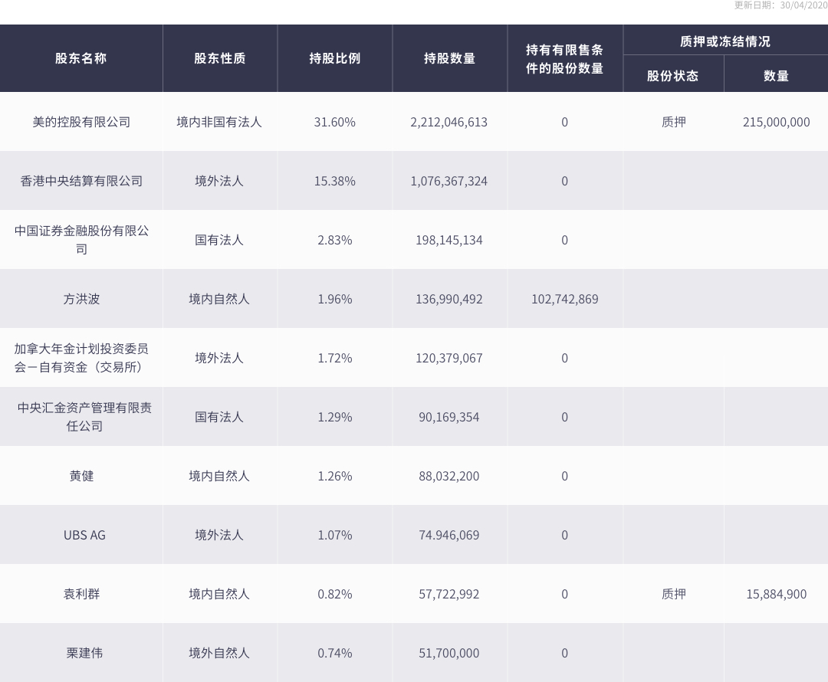Click share count 90,169,354
828x682 pixels.
tap(449, 418)
